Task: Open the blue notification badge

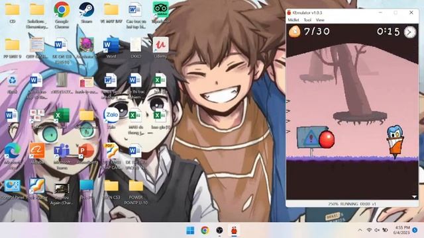Action: pyautogui.click(x=415, y=230)
